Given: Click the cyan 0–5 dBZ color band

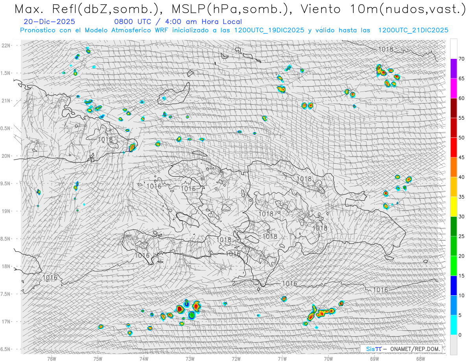Looking at the screenshot, I should tap(454, 325).
